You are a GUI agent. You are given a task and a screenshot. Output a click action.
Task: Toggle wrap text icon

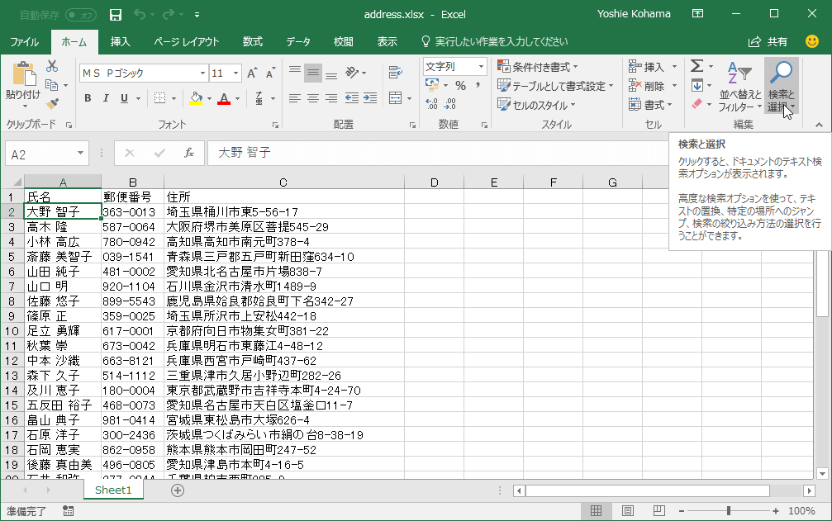[395, 73]
